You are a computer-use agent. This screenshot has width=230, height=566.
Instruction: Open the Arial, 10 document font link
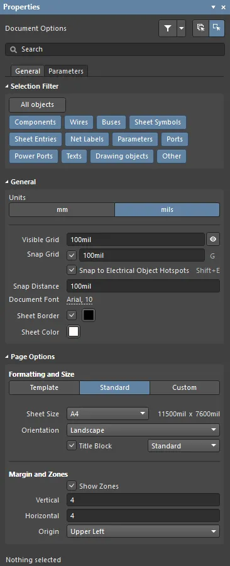point(80,299)
